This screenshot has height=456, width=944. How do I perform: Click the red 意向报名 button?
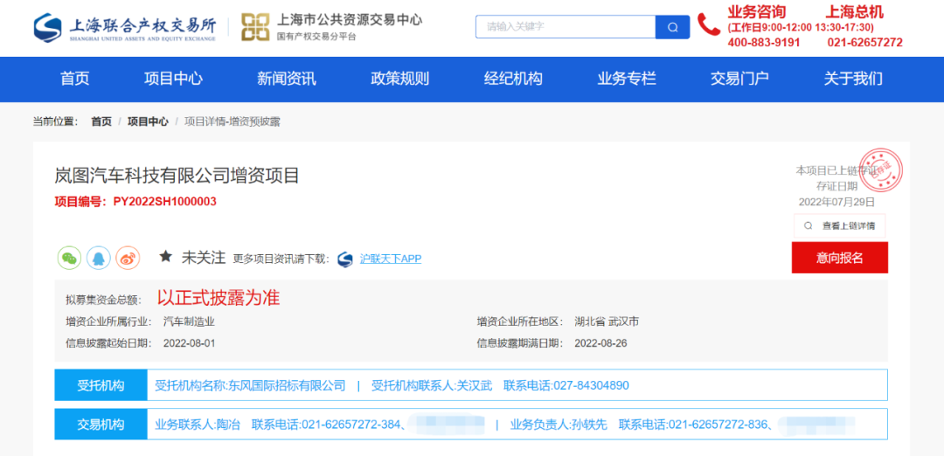839,258
